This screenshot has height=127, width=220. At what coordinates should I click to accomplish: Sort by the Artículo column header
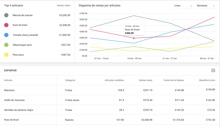click(x=8, y=80)
